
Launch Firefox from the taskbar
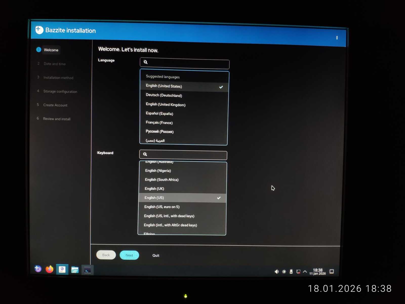pyautogui.click(x=50, y=269)
